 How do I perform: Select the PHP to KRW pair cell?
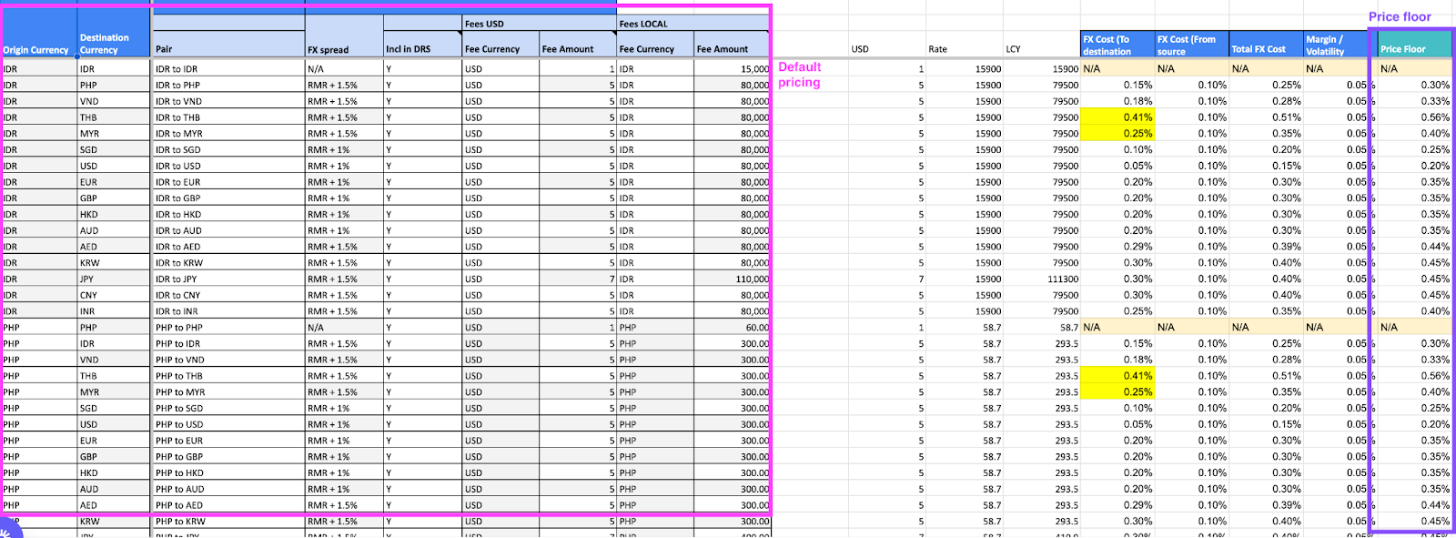[228, 522]
